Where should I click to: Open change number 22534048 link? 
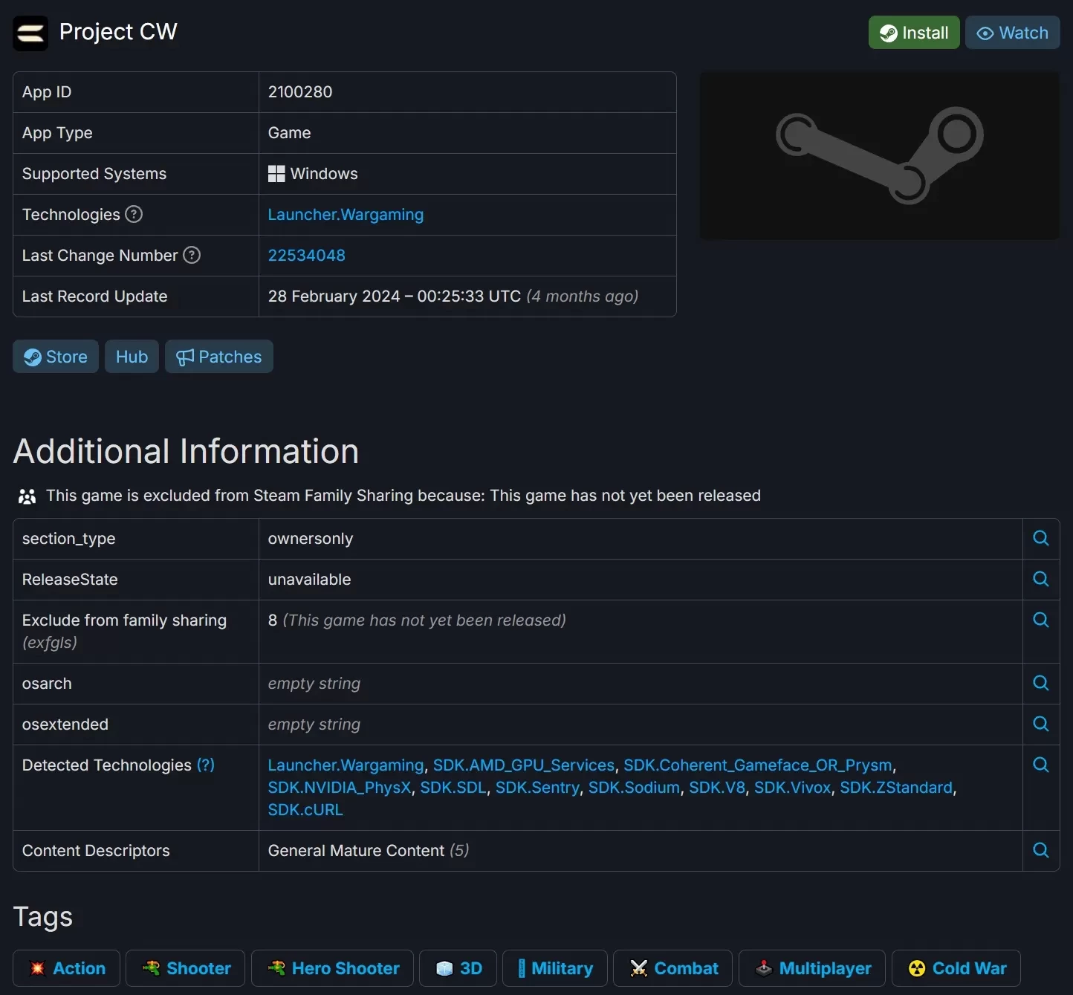click(x=306, y=256)
